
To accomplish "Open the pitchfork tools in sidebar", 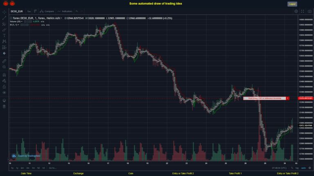I will pyautogui.click(x=4, y=24).
